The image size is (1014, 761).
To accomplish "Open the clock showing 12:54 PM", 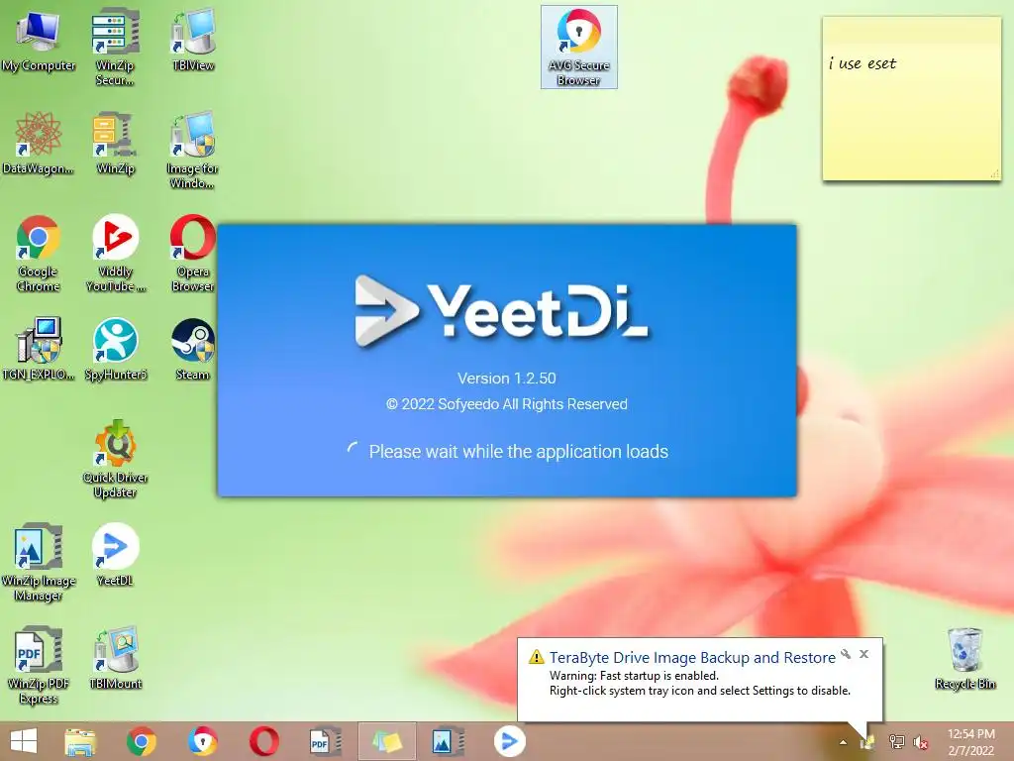I will 970,742.
